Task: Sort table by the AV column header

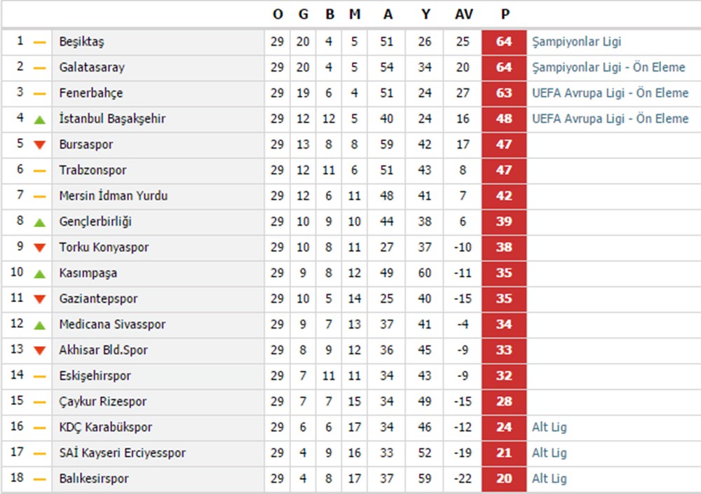Action: (x=463, y=15)
